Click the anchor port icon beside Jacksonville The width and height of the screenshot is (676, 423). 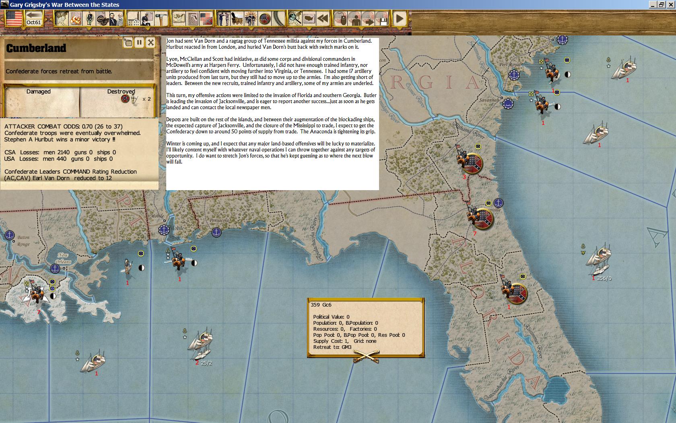point(499,203)
